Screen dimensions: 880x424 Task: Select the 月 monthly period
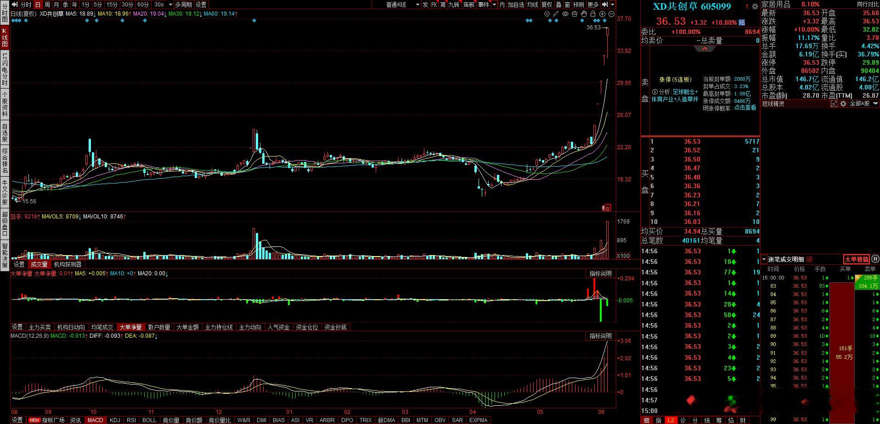click(56, 4)
